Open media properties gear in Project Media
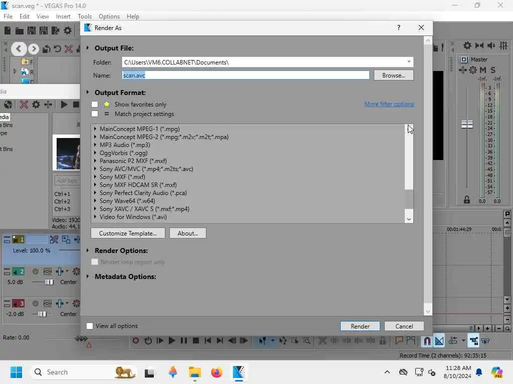Screen dimensions: 513x384 [36, 104]
